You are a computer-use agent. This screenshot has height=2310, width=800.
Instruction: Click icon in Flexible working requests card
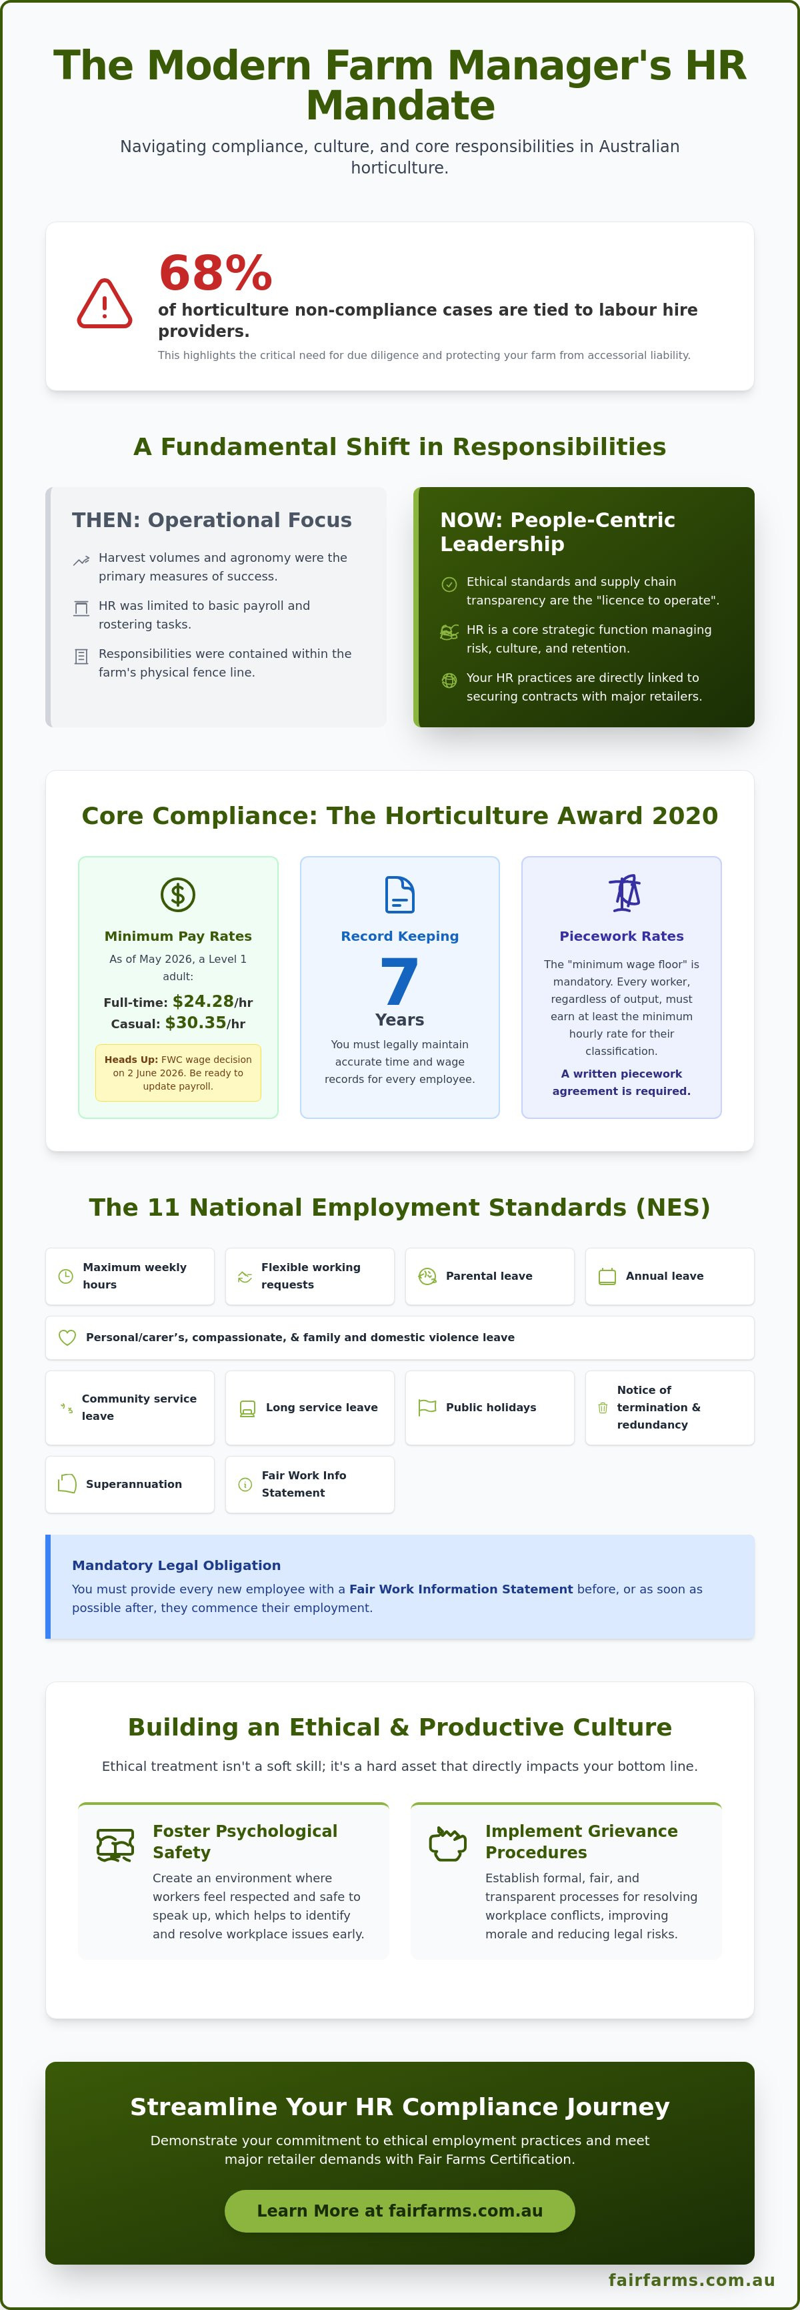(x=245, y=1276)
